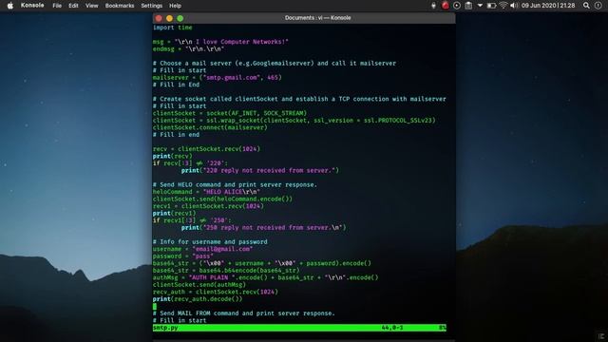Open the Settings menu

point(152,6)
